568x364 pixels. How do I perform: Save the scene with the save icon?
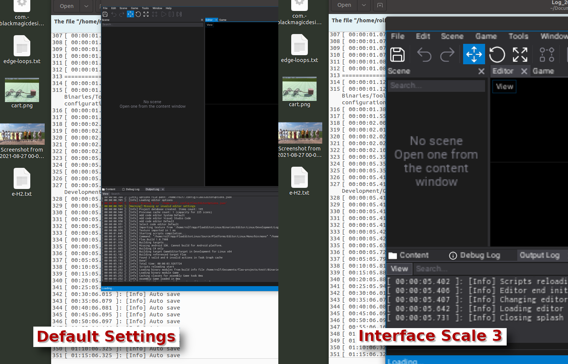click(x=105, y=14)
